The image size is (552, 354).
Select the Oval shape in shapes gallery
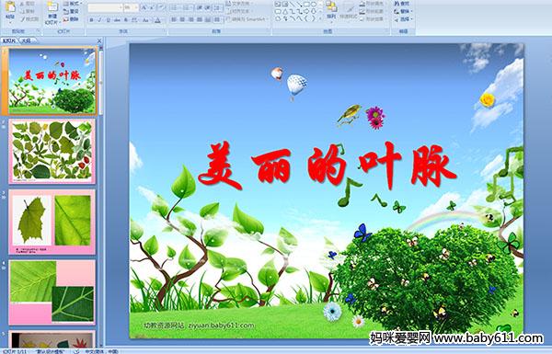point(314,4)
